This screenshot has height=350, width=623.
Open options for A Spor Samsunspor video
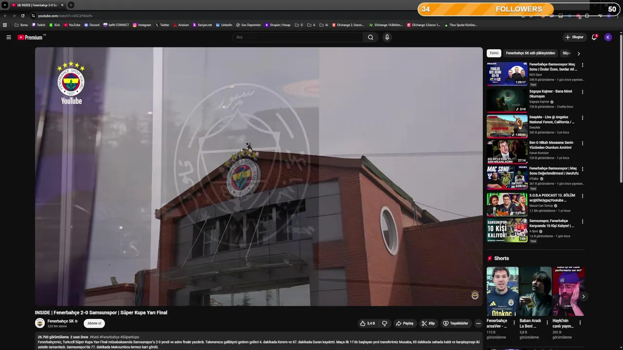[x=582, y=222]
